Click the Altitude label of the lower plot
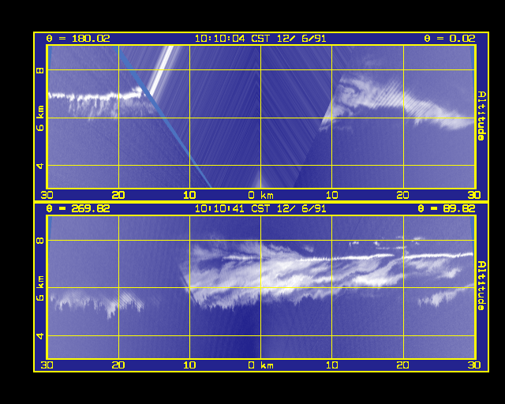The height and width of the screenshot is (404, 505). (x=481, y=286)
